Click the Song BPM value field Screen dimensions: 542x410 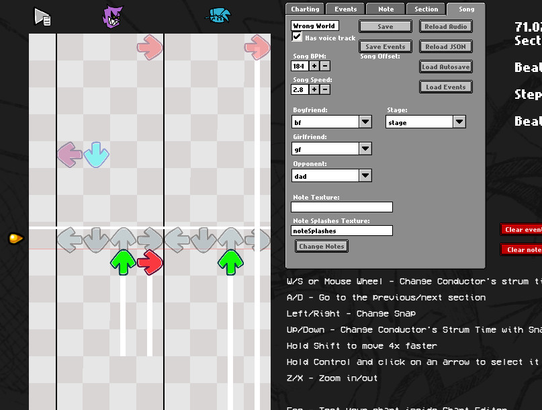click(300, 66)
